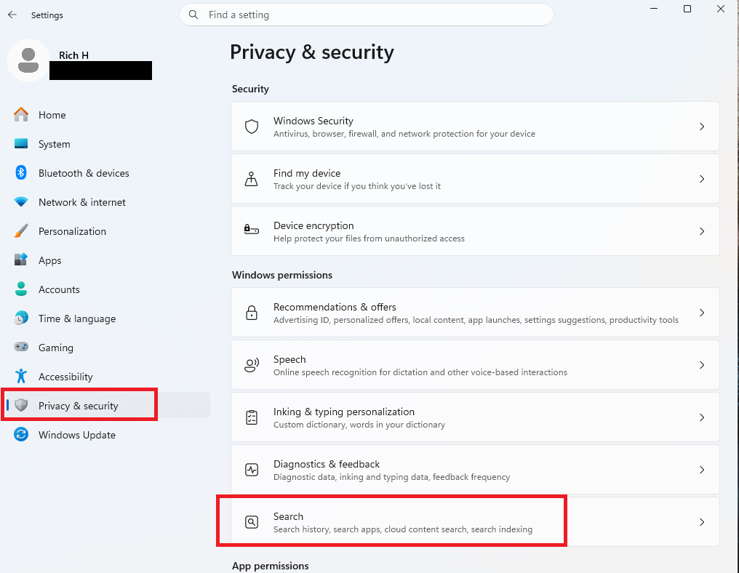Open Recommendations & offers title
This screenshot has height=573, width=739.
coord(335,307)
